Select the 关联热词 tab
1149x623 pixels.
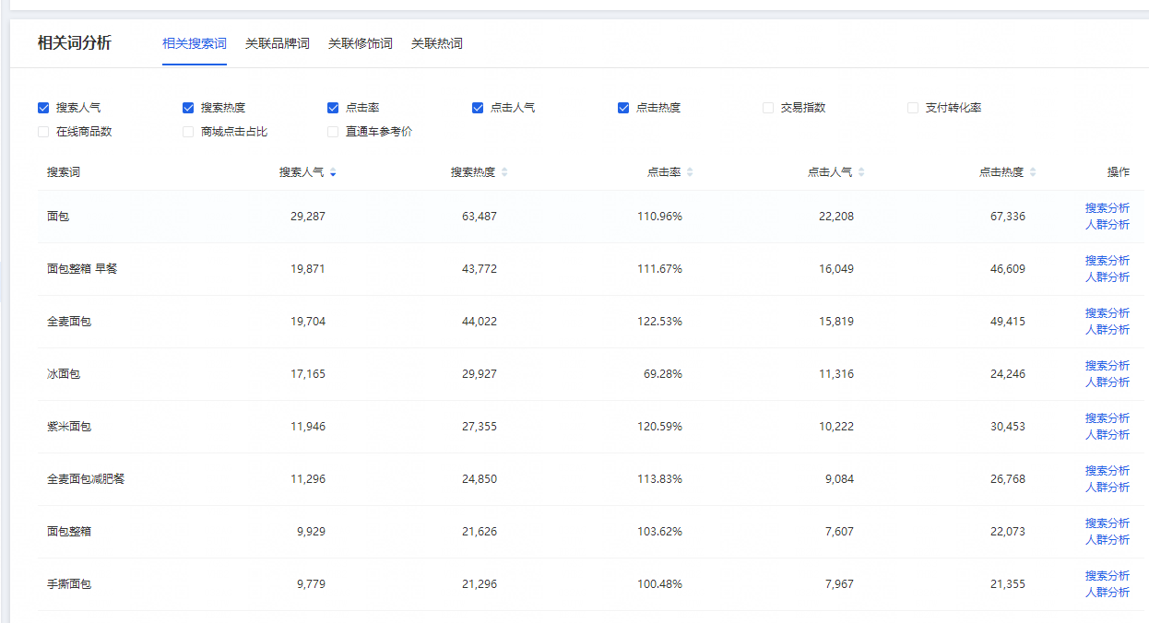click(x=436, y=43)
